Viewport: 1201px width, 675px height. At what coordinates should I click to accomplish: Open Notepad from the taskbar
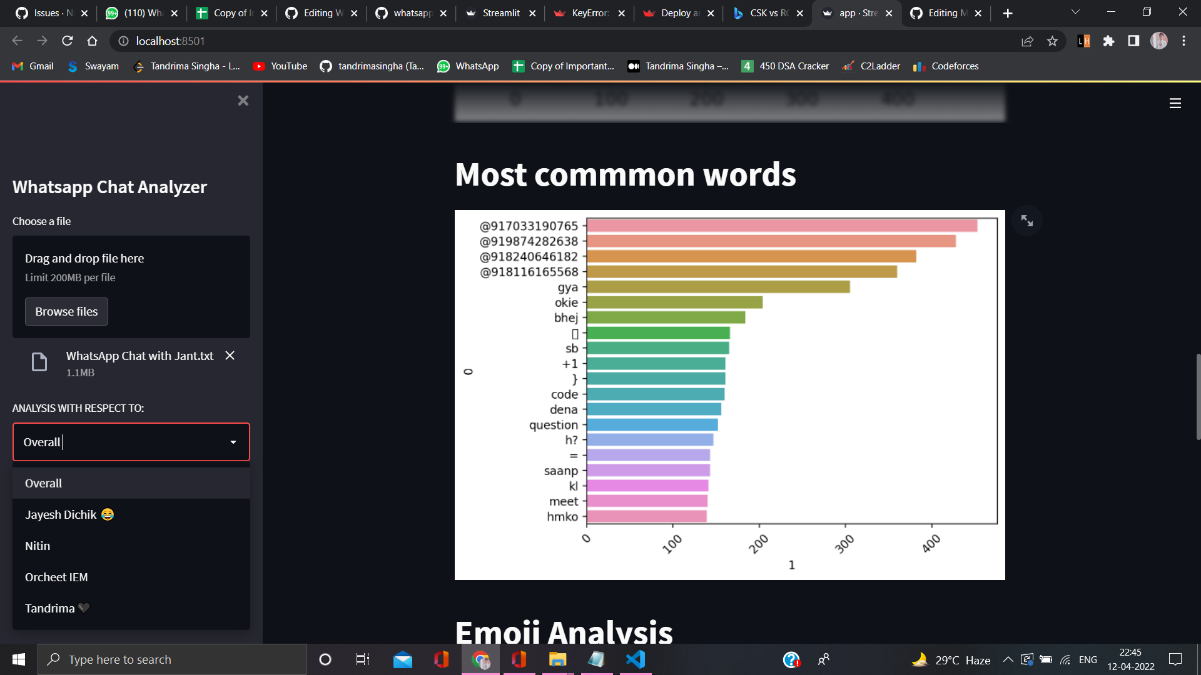(x=596, y=659)
